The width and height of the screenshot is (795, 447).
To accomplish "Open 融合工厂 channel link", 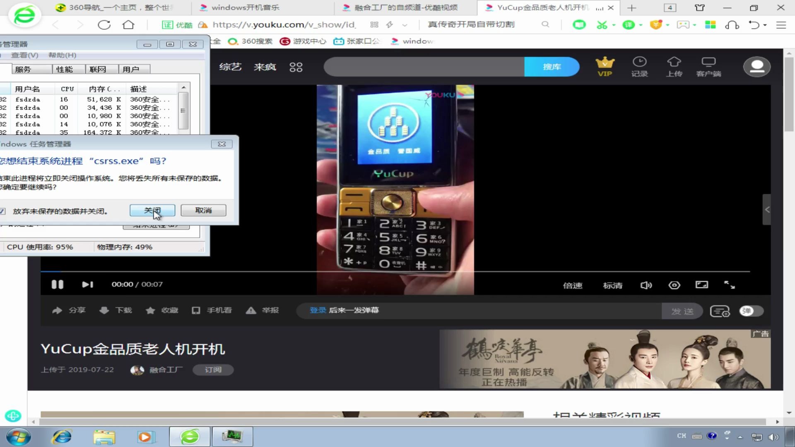I will 166,370.
